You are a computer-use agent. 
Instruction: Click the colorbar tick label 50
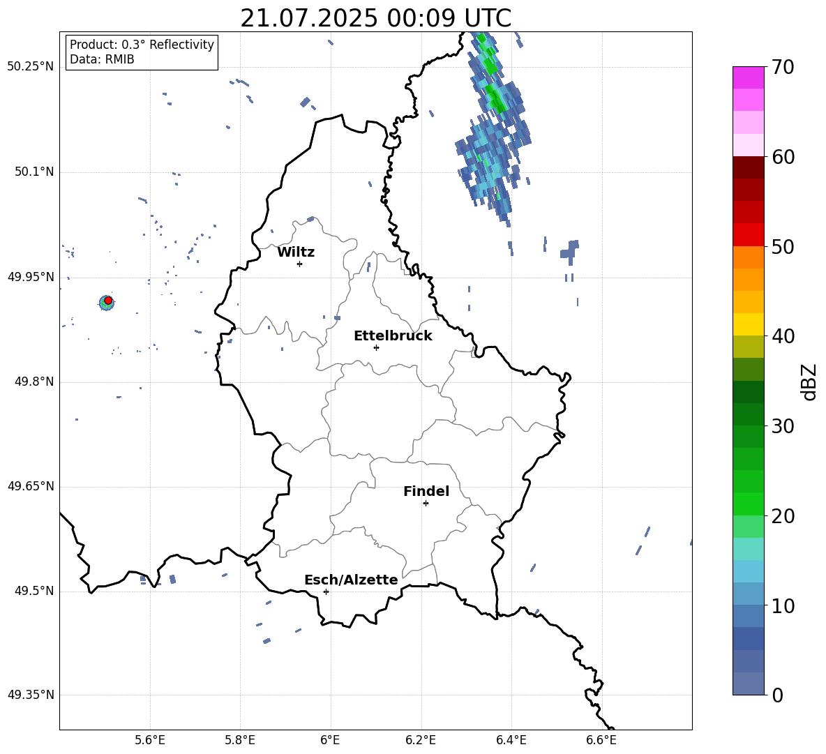(x=783, y=247)
